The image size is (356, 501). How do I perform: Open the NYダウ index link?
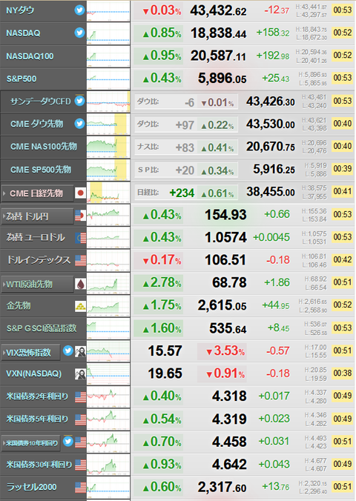(20, 10)
